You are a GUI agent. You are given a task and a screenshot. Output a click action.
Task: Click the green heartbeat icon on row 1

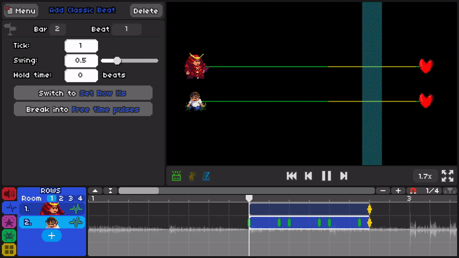click(76, 209)
